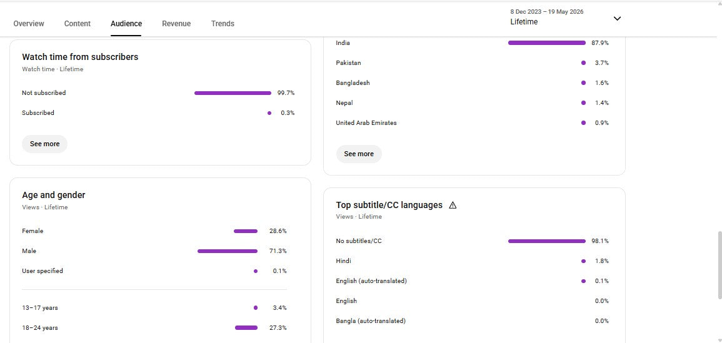Click See more under the countries list
722x343 pixels.
pyautogui.click(x=359, y=154)
